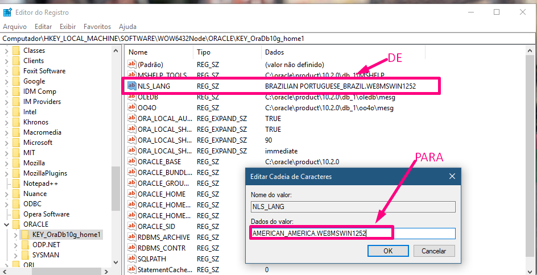The image size is (537, 275).
Task: Click the (Padrão) string value icon
Action: 132,64
